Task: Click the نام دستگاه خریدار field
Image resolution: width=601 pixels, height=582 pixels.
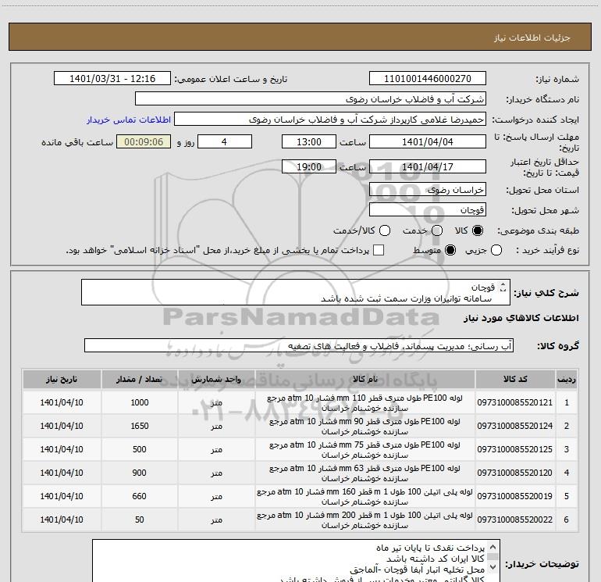Action: 311,99
